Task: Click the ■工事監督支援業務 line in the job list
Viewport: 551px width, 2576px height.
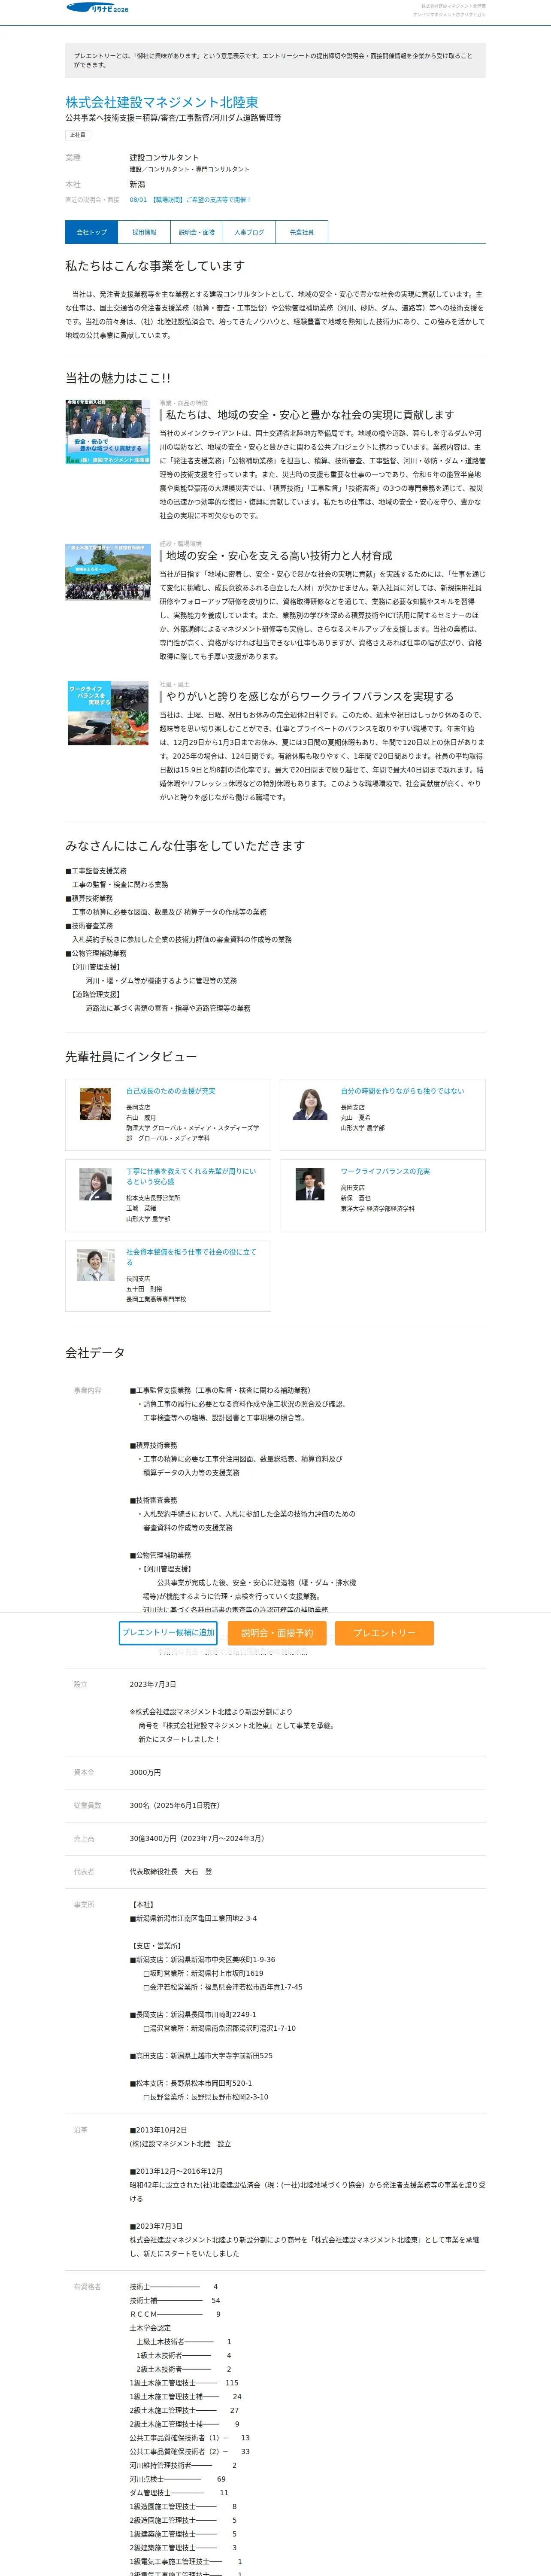Action: 96,871
